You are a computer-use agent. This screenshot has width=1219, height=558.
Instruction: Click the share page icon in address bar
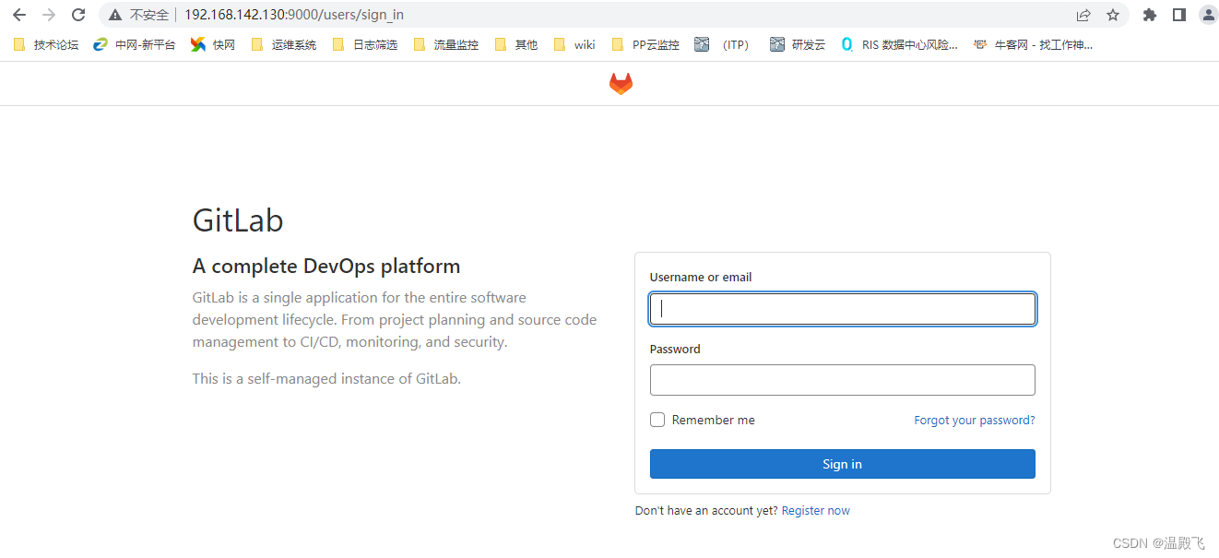1083,15
